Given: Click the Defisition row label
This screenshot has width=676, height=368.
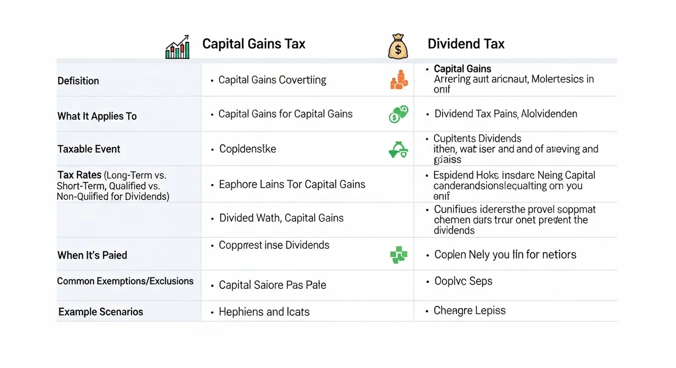Looking at the screenshot, I should click(78, 81).
